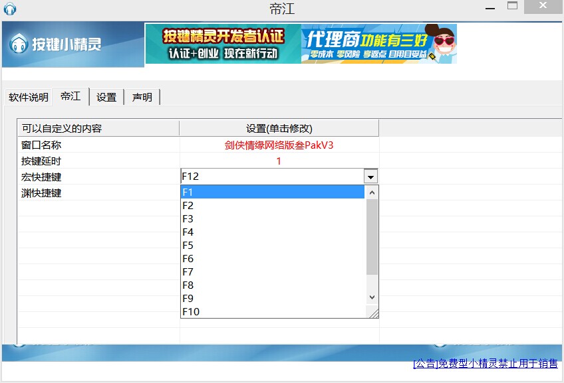Click the list resize grip corner
Screen dimensions: 564x383
pos(373,313)
